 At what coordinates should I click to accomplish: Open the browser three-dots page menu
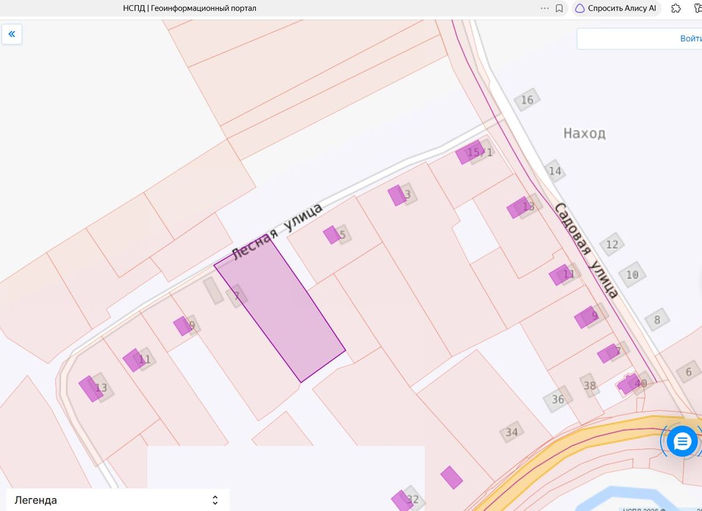pos(545,8)
